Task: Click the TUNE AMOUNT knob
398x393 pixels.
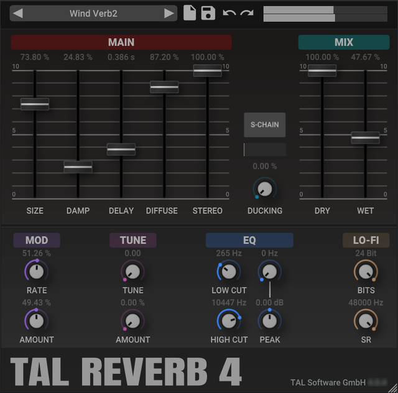Action: click(x=132, y=321)
